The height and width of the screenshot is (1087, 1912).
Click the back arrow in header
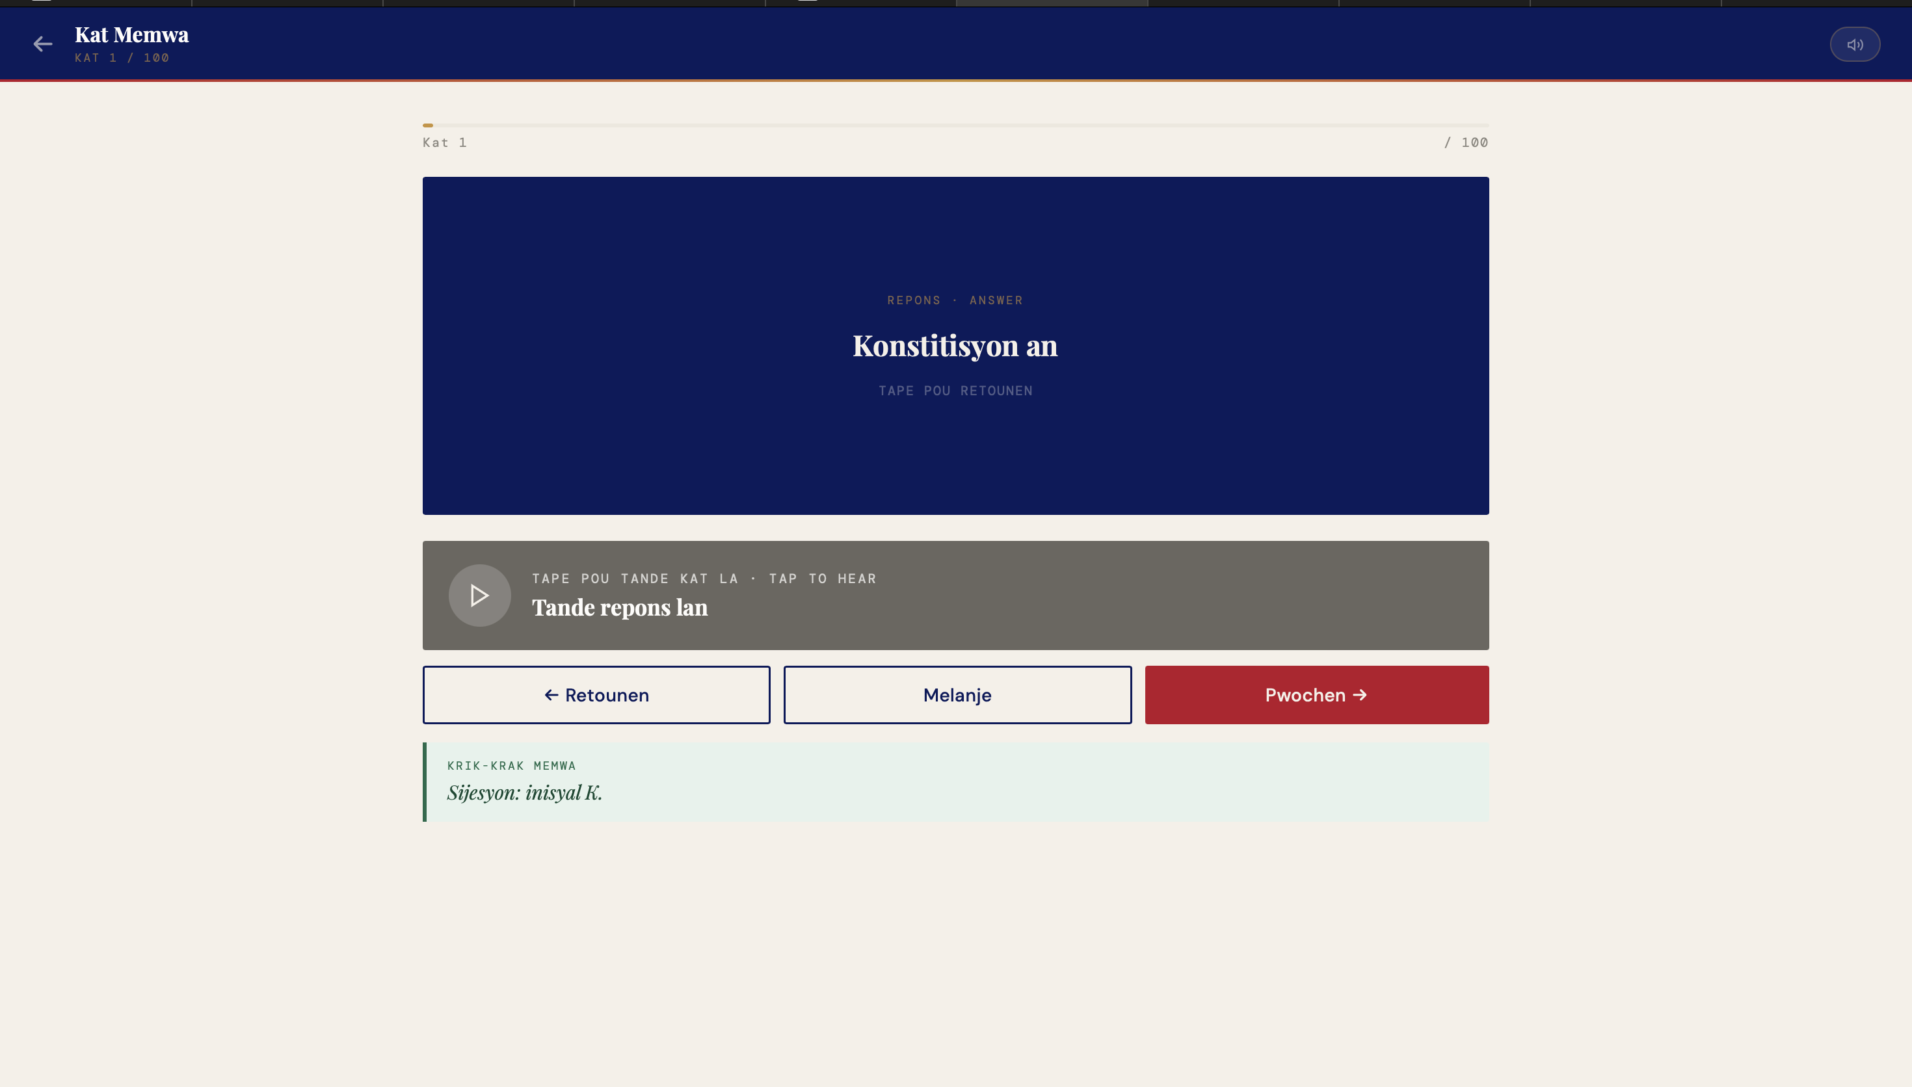[42, 44]
